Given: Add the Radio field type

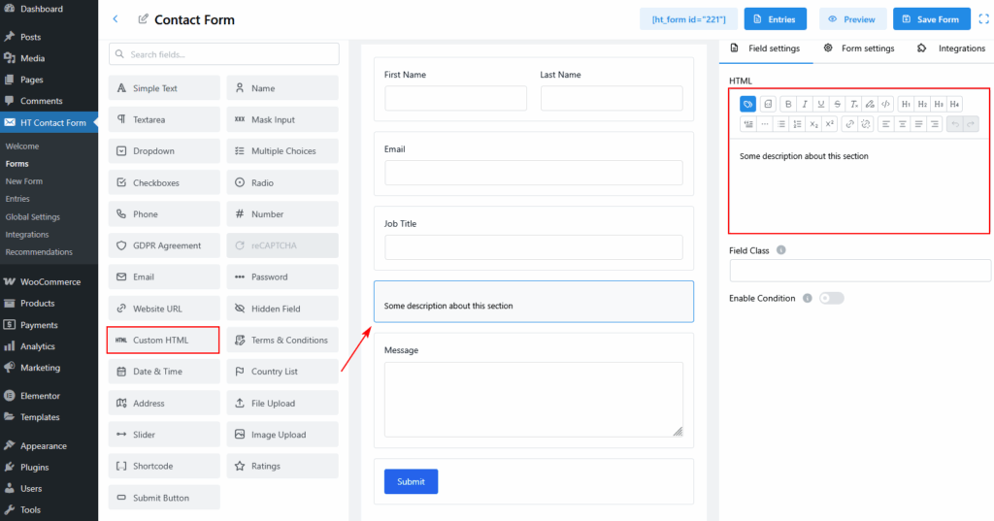Looking at the screenshot, I should [x=282, y=182].
